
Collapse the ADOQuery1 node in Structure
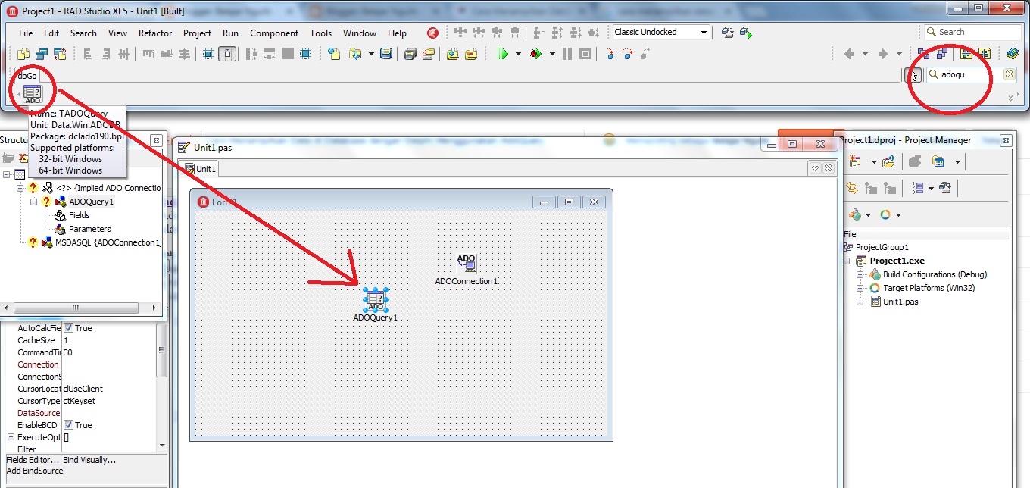[x=34, y=202]
